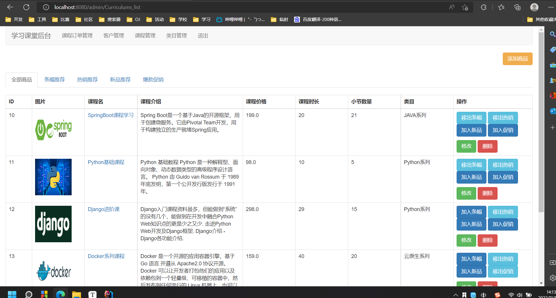Open the Python基础课程 course link
Viewport: 556px width, 298px height.
(106, 162)
